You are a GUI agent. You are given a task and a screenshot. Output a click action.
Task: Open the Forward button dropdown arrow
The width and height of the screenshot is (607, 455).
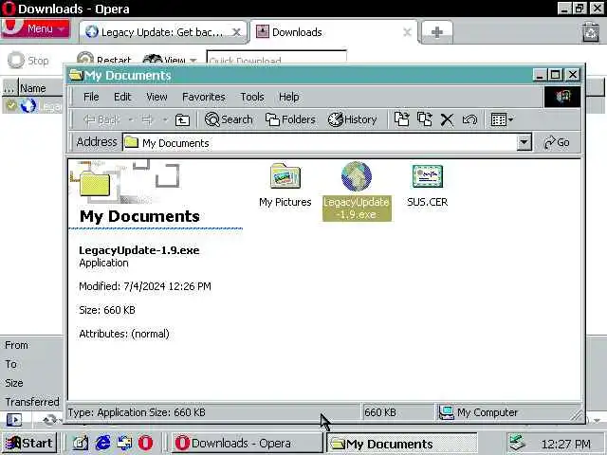(165, 120)
